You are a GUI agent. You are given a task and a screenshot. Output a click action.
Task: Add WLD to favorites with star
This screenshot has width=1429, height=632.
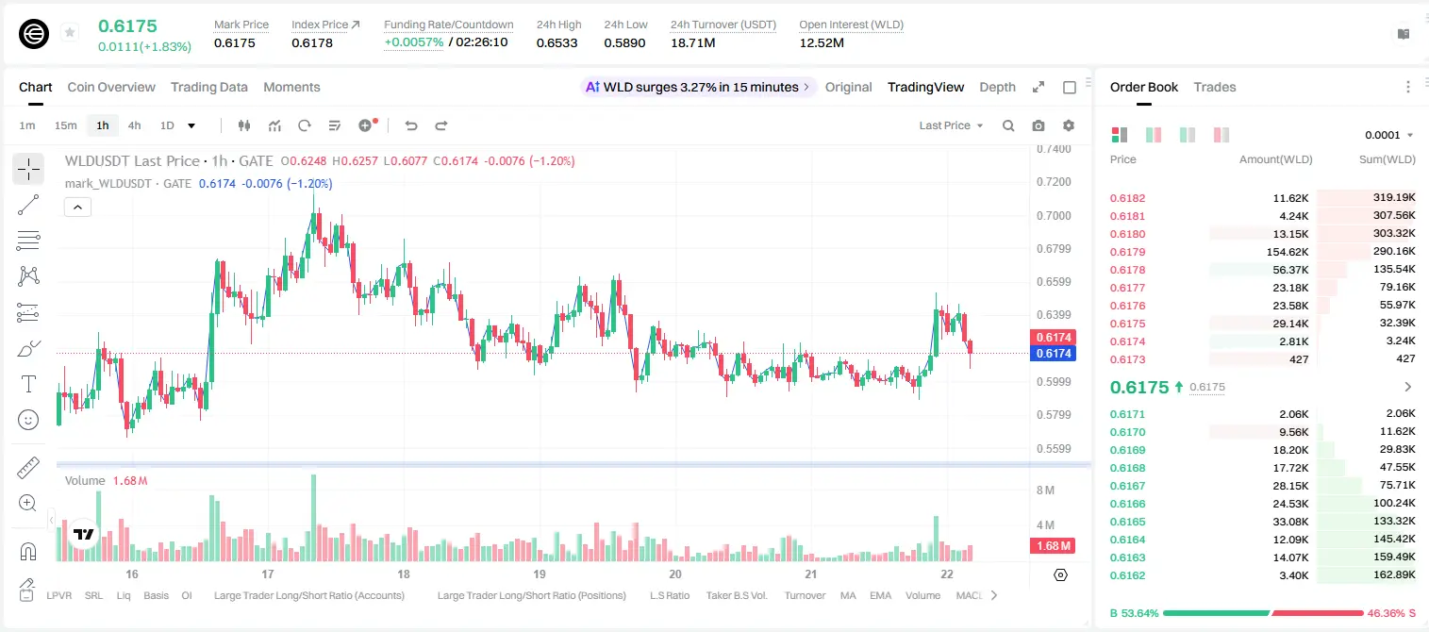[x=70, y=33]
